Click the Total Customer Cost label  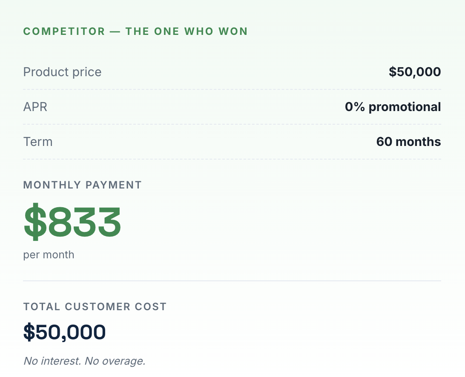pos(95,307)
